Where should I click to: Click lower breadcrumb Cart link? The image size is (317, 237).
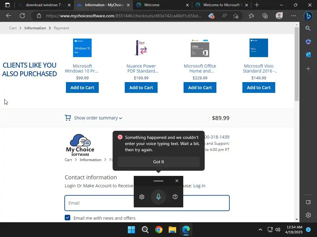tap(68, 160)
